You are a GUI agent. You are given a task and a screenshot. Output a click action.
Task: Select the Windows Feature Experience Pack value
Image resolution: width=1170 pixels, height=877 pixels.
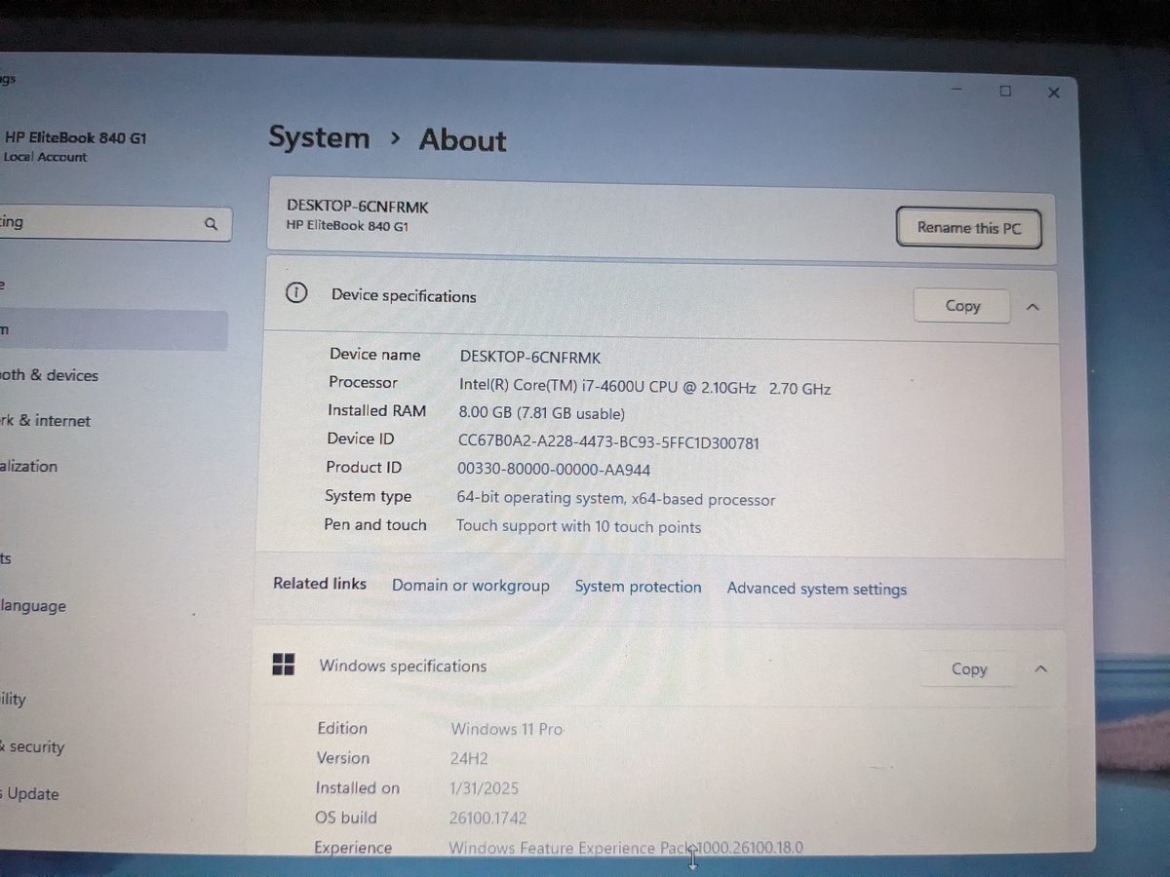point(626,848)
